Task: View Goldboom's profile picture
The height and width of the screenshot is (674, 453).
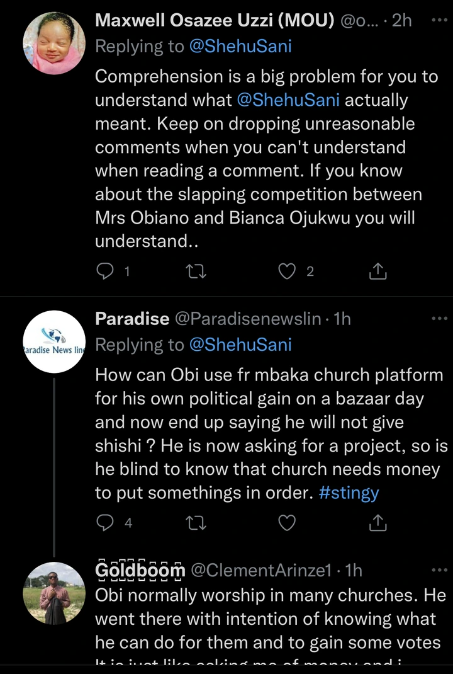Action: [x=53, y=593]
